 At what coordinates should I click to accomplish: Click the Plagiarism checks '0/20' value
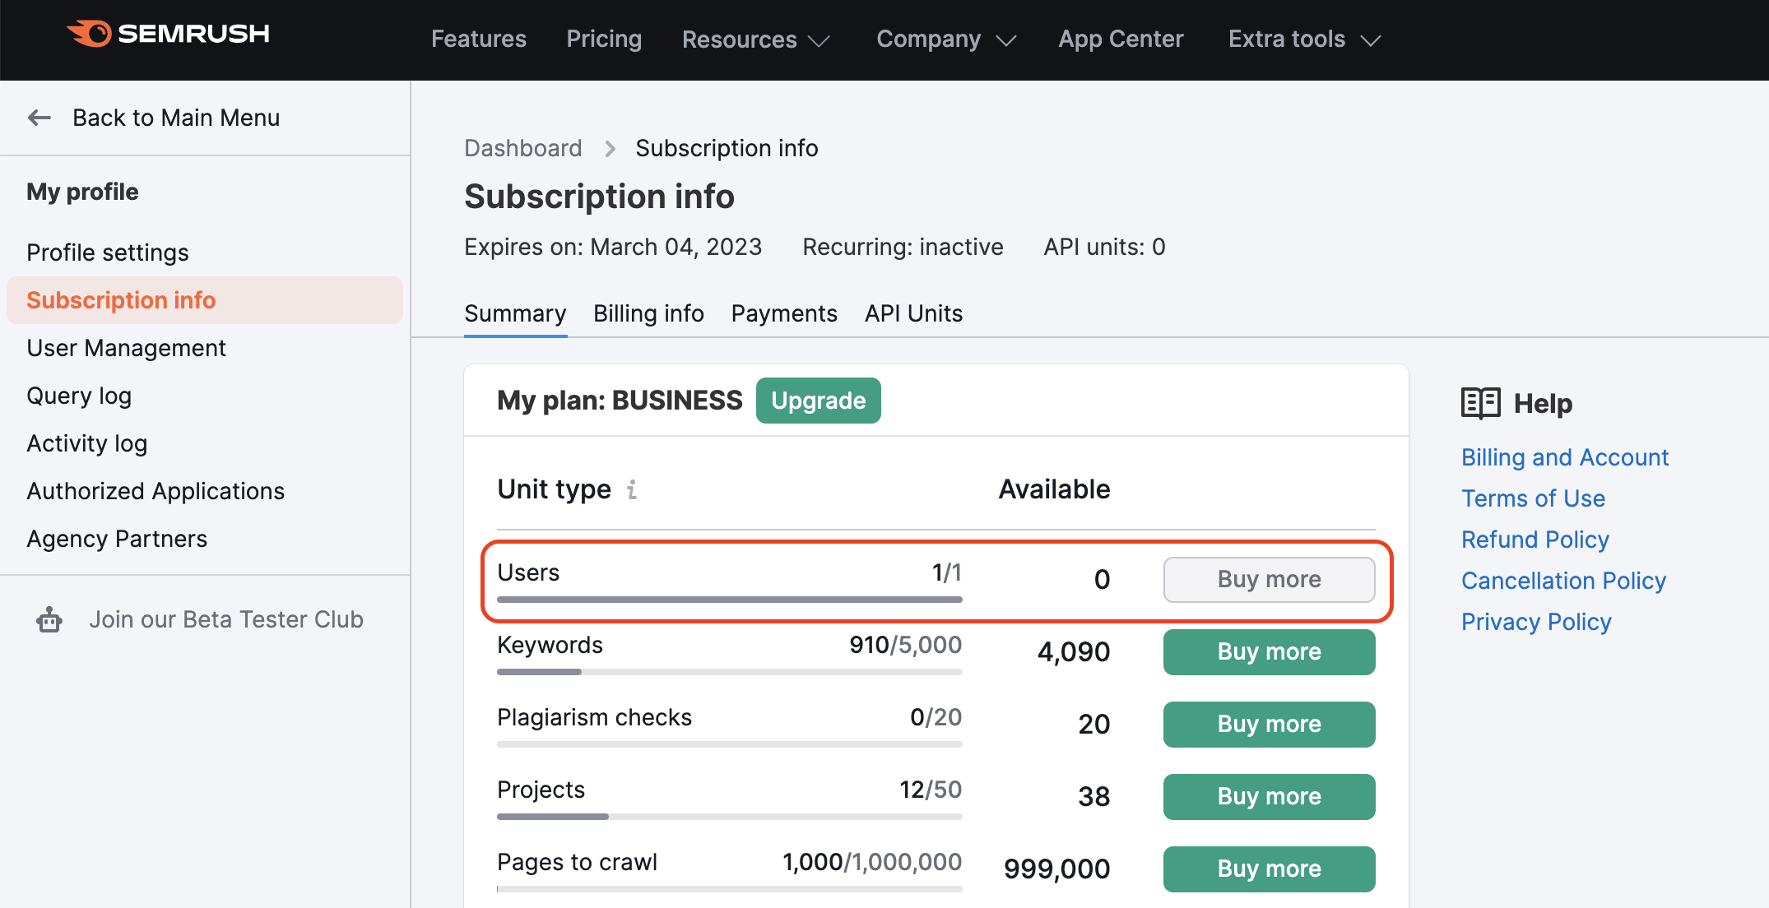pos(936,717)
